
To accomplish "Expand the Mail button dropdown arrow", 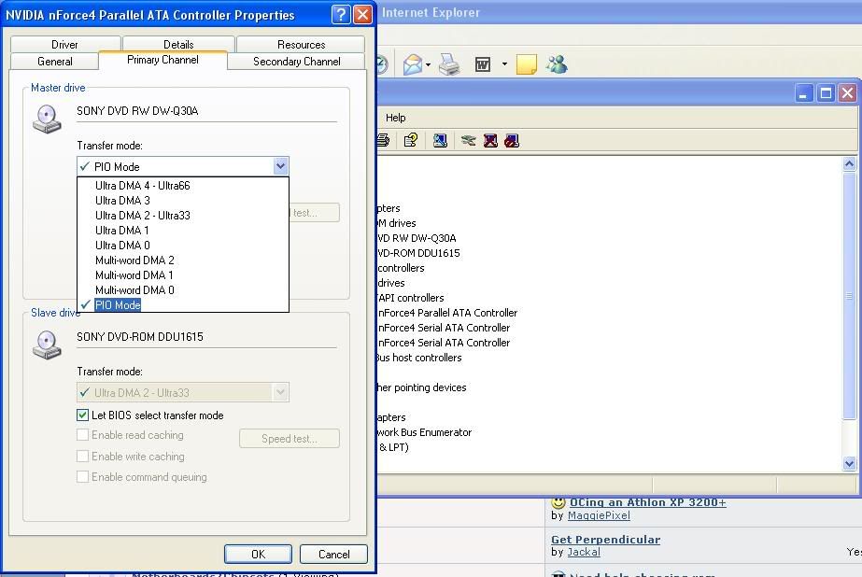I will coord(428,64).
